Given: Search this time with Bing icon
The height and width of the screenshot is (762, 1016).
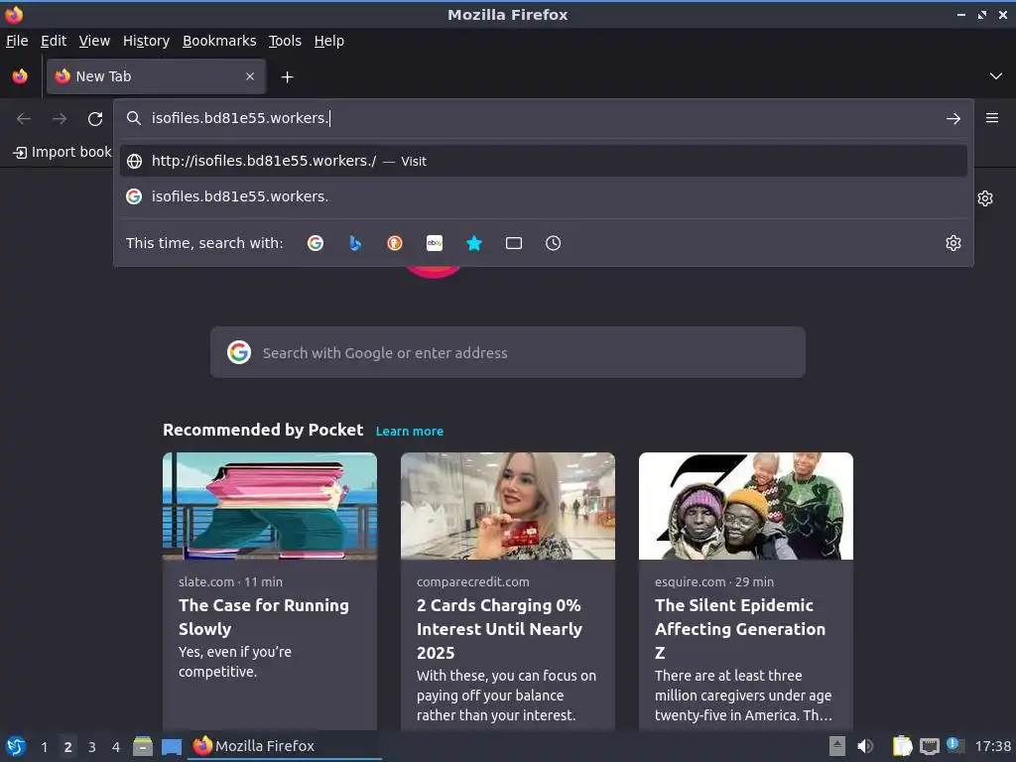Looking at the screenshot, I should (355, 243).
